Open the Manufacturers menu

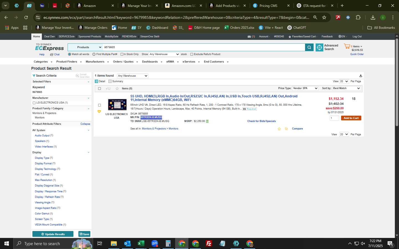(x=97, y=62)
